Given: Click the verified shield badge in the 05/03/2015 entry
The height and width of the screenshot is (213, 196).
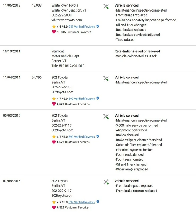Looking at the screenshot, I should point(98,136).
